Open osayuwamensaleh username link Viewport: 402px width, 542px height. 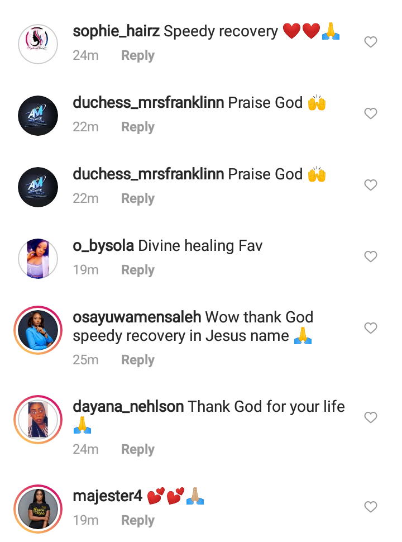point(137,317)
